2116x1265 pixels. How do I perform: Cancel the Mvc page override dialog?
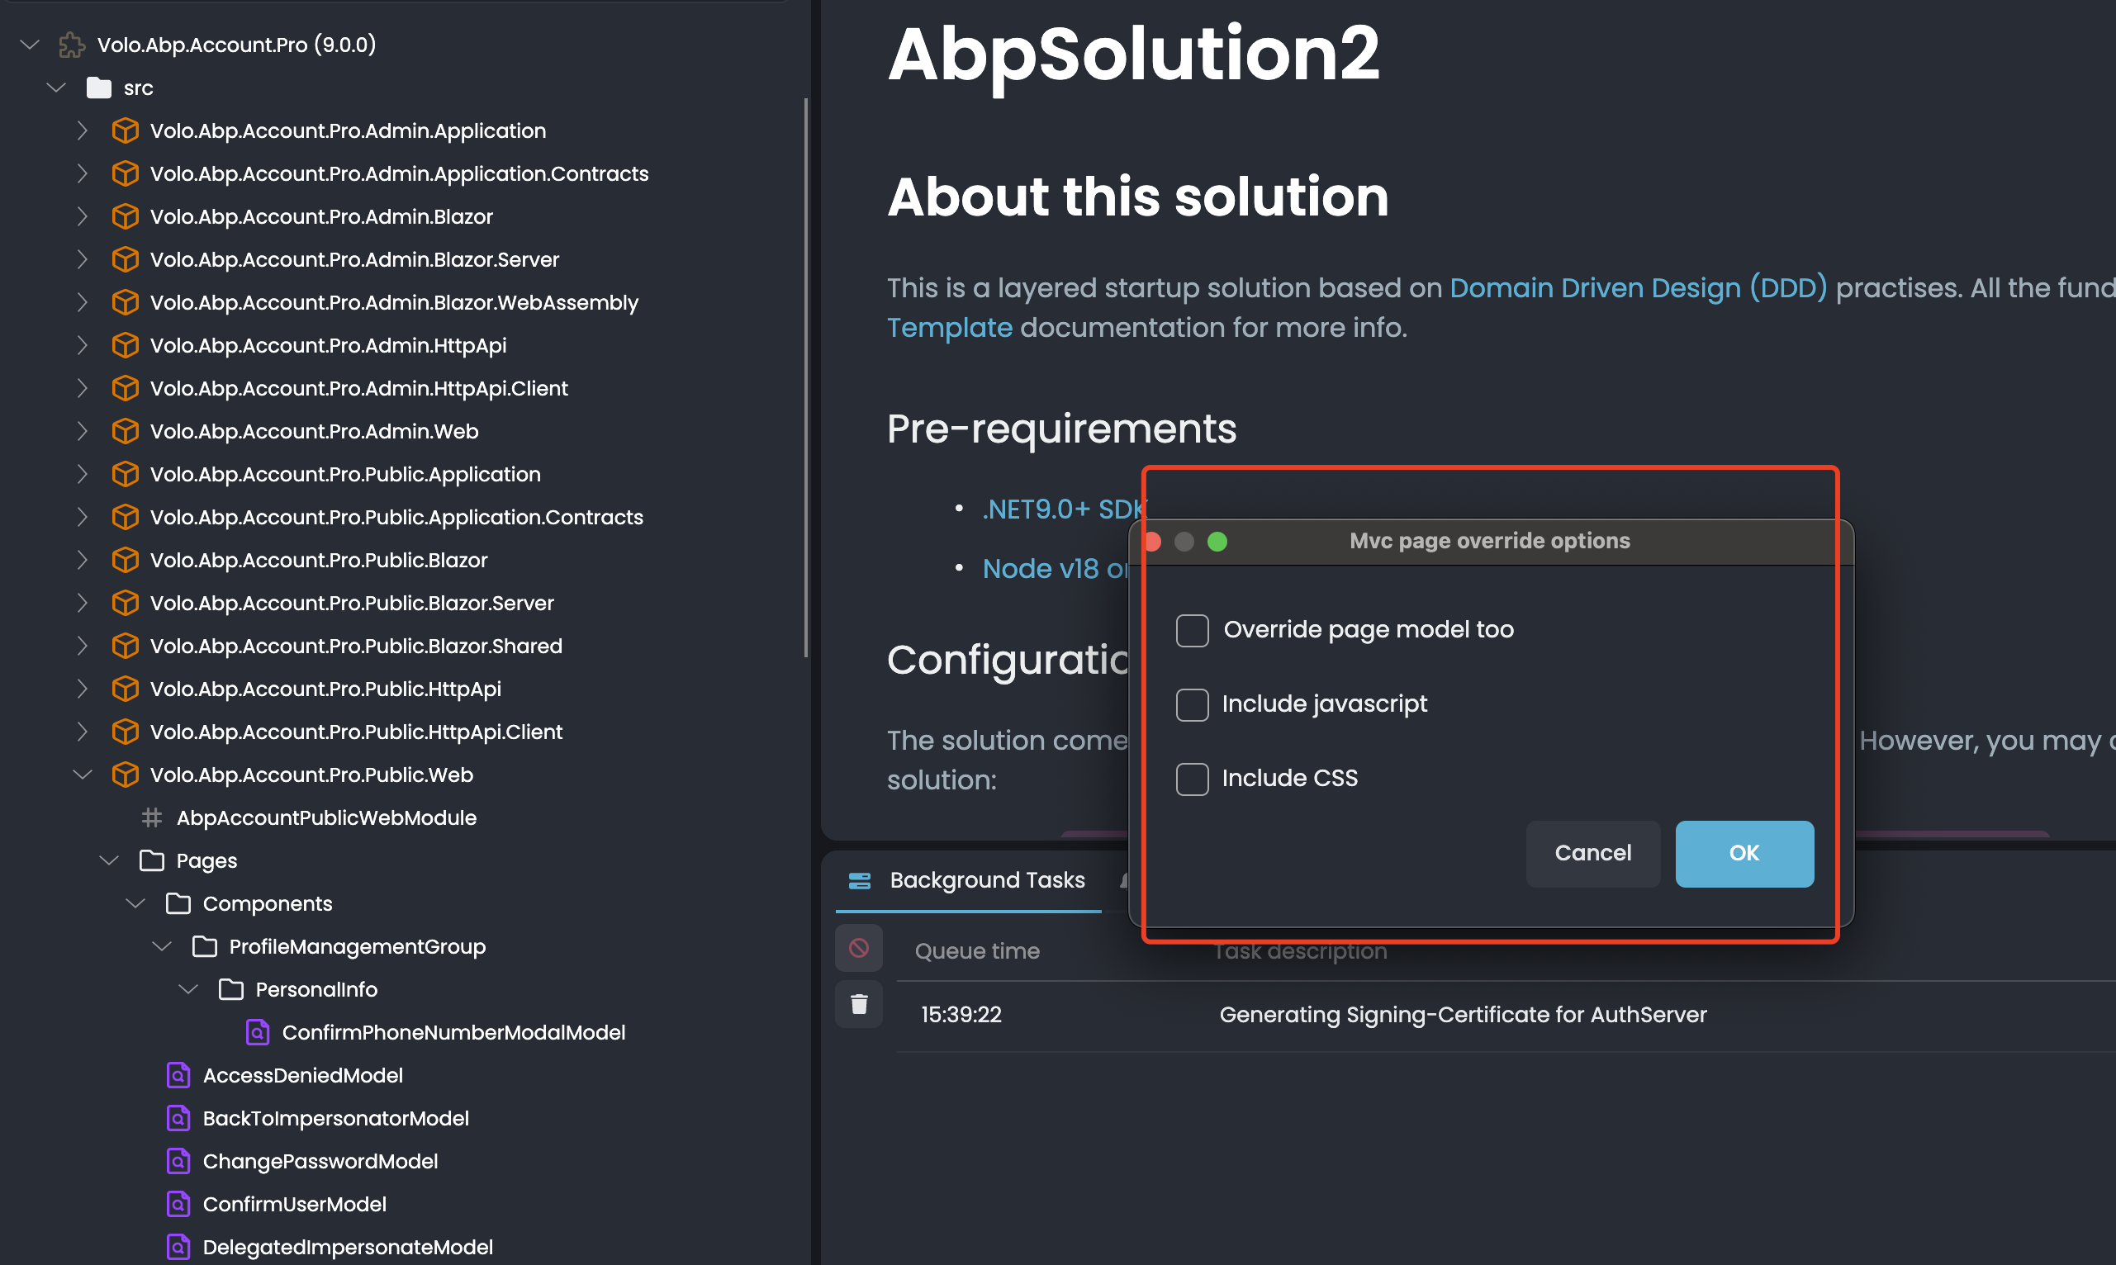(x=1592, y=853)
